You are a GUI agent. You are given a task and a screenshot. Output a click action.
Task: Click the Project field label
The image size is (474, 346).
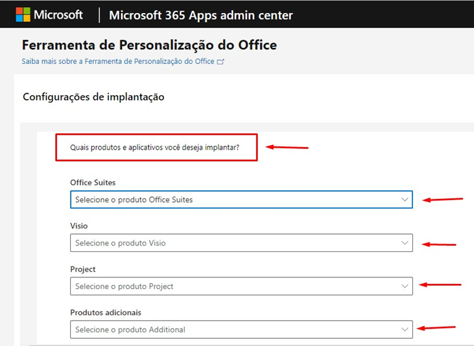pyautogui.click(x=82, y=270)
